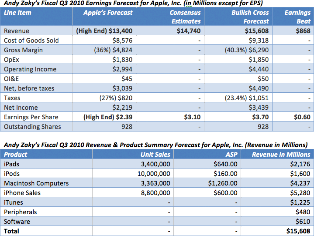Screen dimensions: 314x236
Task: Click the '$4,440' cell
Action: tap(259, 69)
